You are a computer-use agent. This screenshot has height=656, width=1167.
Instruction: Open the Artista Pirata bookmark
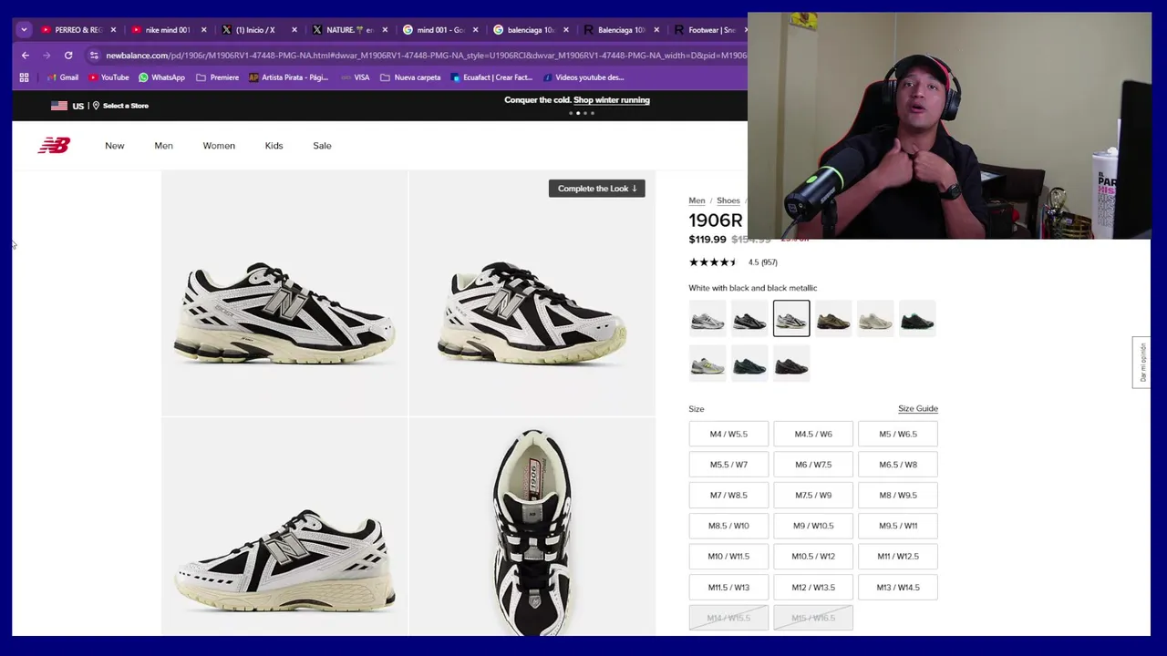click(288, 77)
